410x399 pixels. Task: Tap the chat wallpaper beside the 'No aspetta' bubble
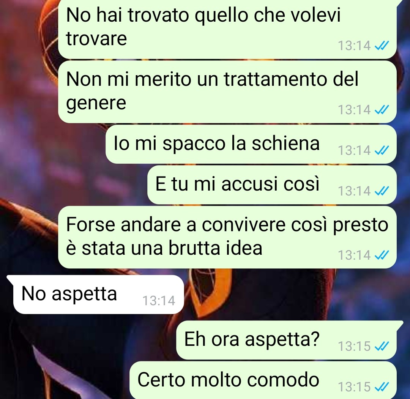click(x=288, y=295)
